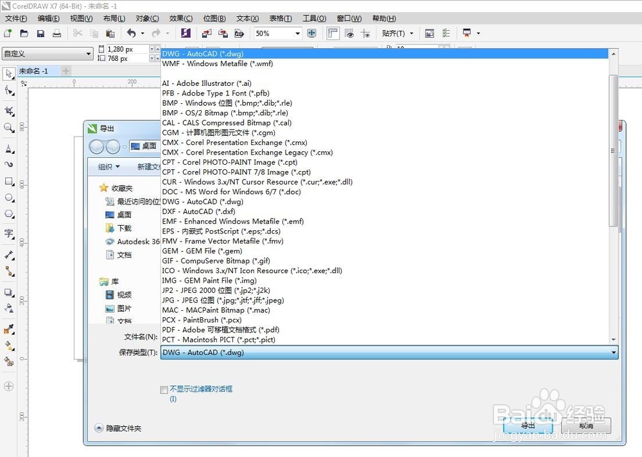Click the Application launcher icon

467,33
